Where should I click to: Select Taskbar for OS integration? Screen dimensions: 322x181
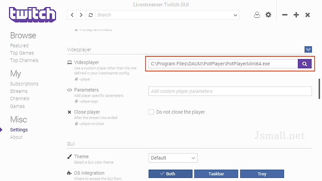click(x=216, y=174)
